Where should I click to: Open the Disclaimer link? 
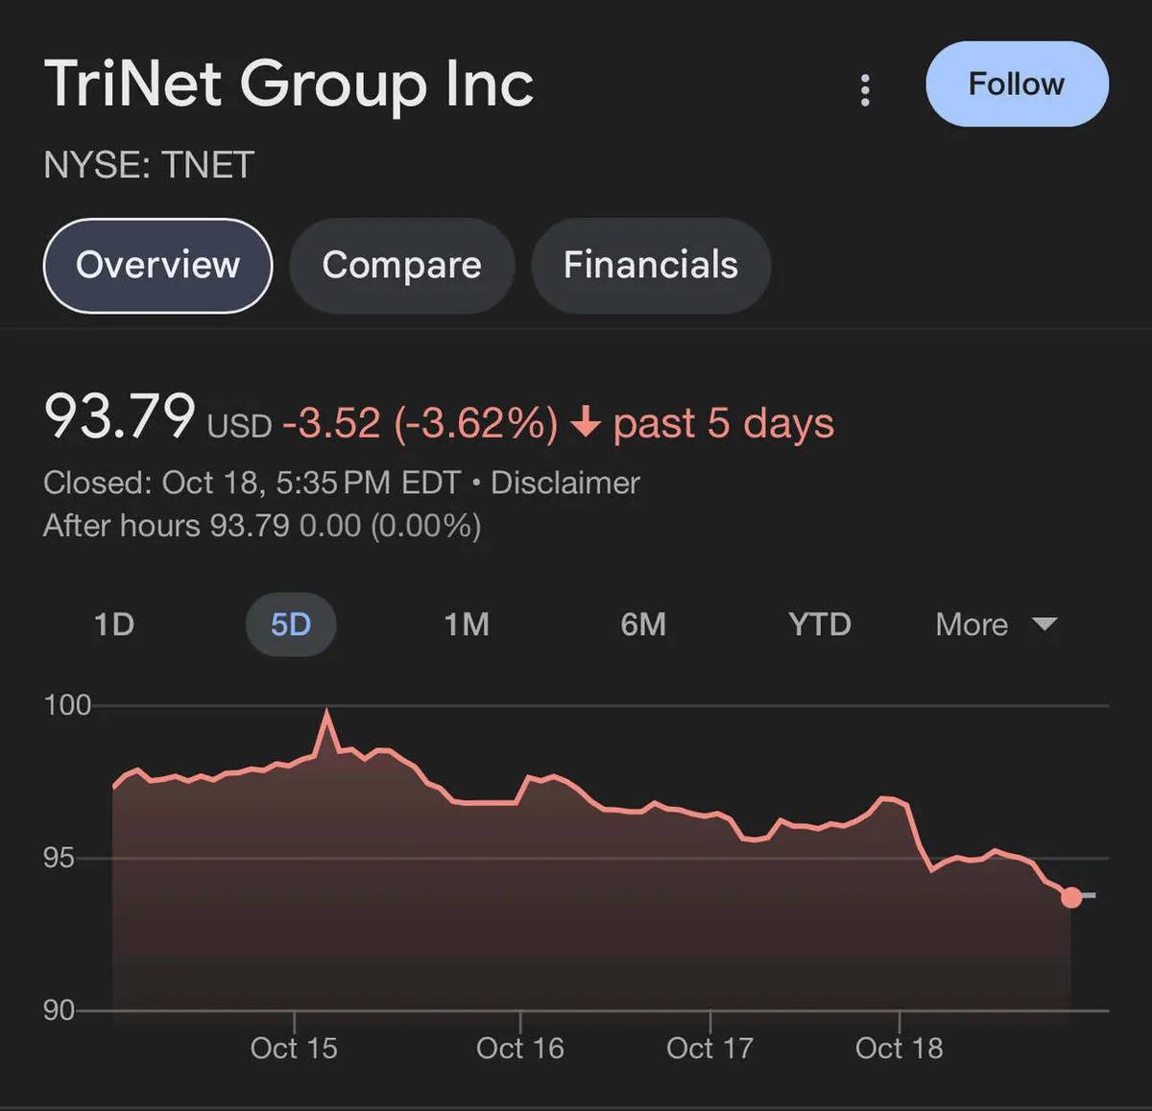tap(564, 483)
